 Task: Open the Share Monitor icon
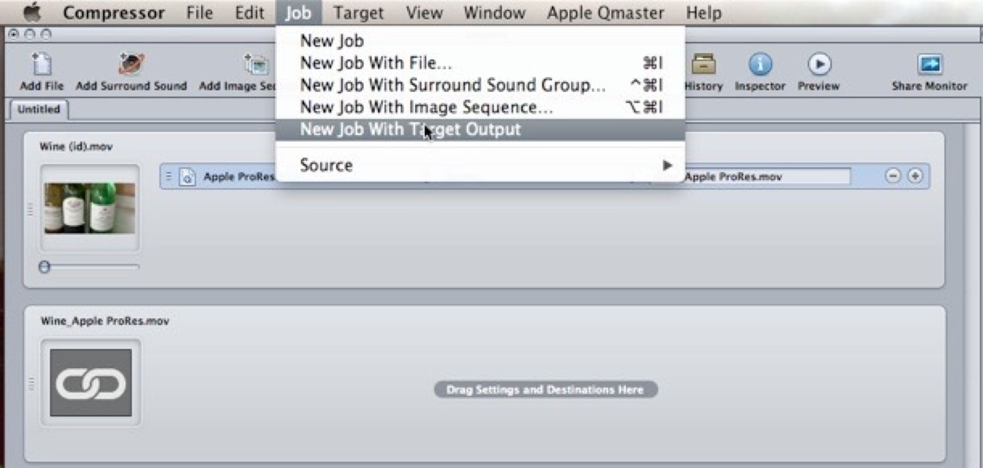(929, 65)
